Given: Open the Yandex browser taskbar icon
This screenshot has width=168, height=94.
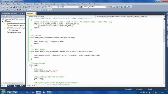Looking at the screenshot, I should click(27, 92).
